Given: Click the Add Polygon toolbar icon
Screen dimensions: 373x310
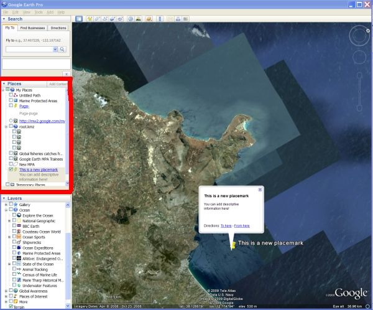Looking at the screenshot, I should click(97, 19).
